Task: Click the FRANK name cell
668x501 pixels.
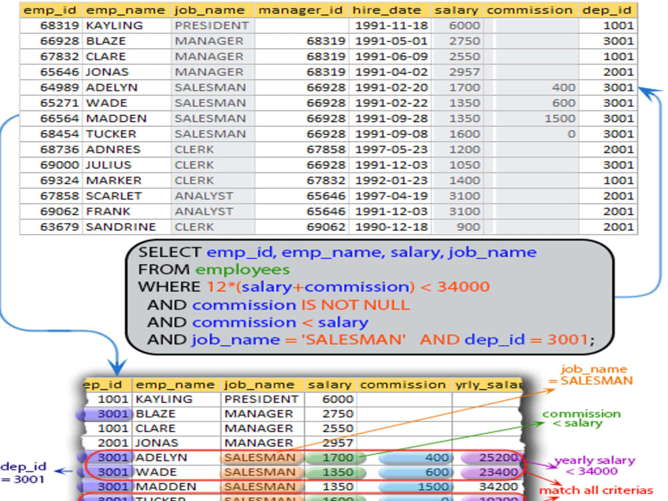Action: (126, 211)
